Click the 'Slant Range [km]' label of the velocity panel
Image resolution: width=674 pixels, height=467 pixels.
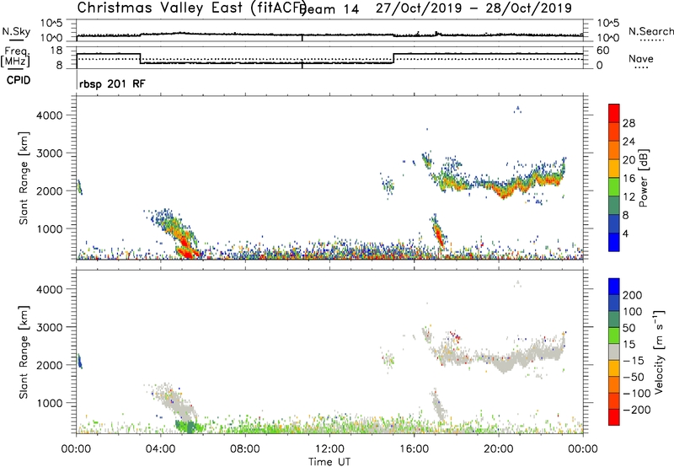point(24,352)
